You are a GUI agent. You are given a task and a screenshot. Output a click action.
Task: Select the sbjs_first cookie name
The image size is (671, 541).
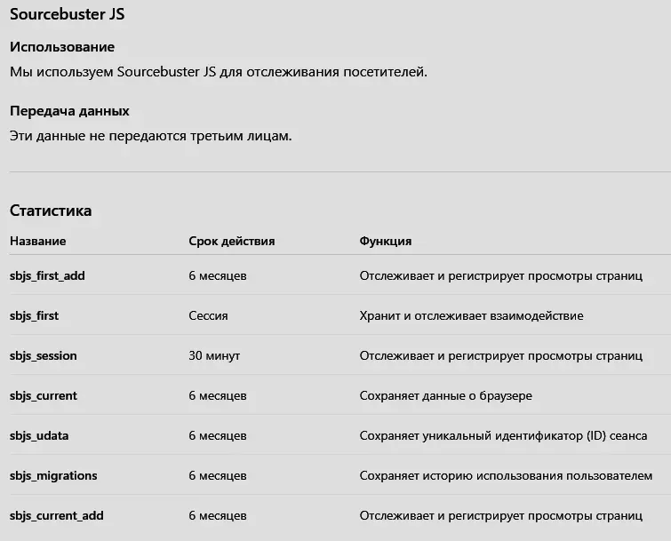(34, 315)
